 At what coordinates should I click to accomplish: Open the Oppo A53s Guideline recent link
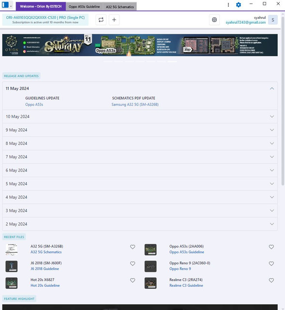187,252
